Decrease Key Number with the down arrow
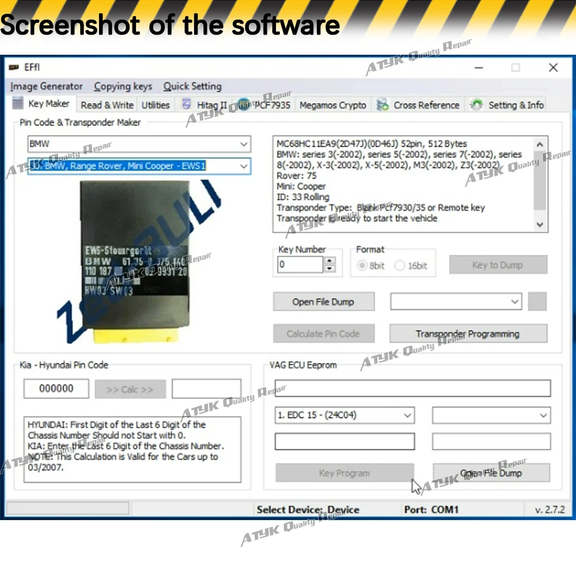The image size is (576, 576). tap(330, 268)
